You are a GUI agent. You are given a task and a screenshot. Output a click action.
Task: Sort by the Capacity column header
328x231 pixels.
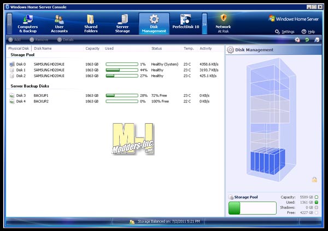click(92, 48)
